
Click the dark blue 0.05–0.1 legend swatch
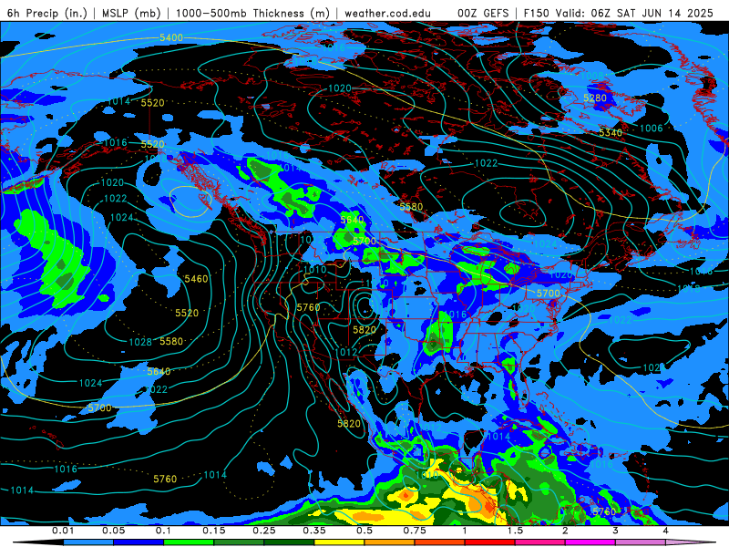coord(139,542)
